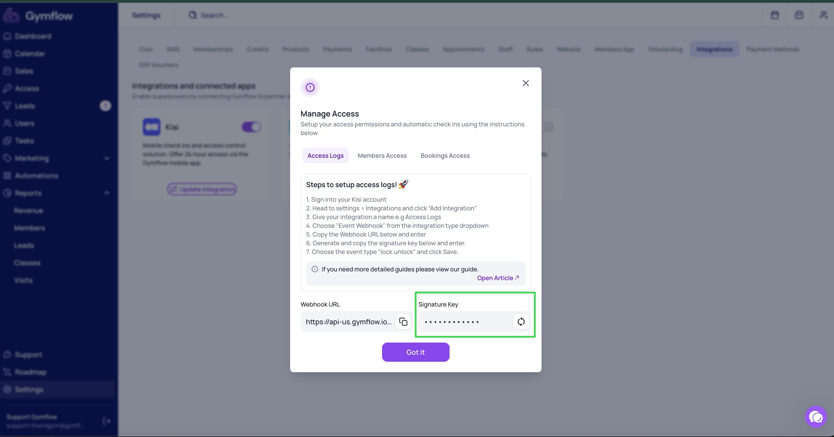Image resolution: width=834 pixels, height=437 pixels.
Task: Click the Webhook URL text field
Action: [348, 322]
